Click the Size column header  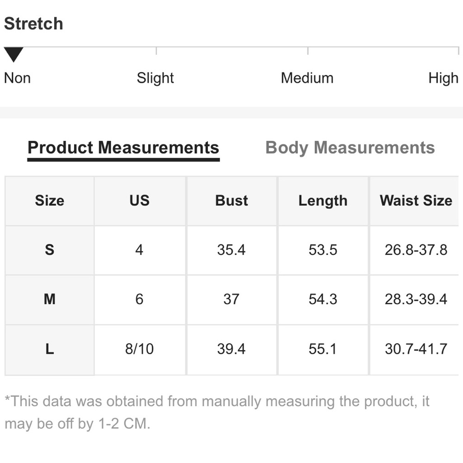50,201
